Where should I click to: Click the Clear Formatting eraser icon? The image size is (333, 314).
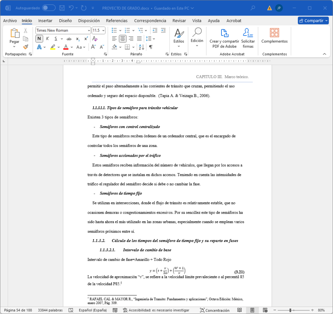click(95, 39)
